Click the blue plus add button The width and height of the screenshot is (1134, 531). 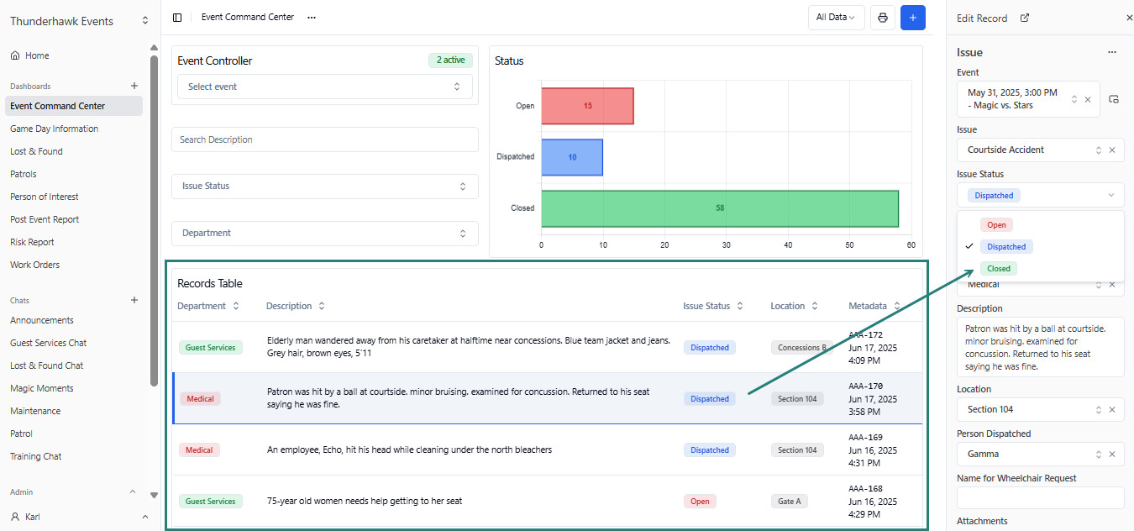click(x=913, y=18)
